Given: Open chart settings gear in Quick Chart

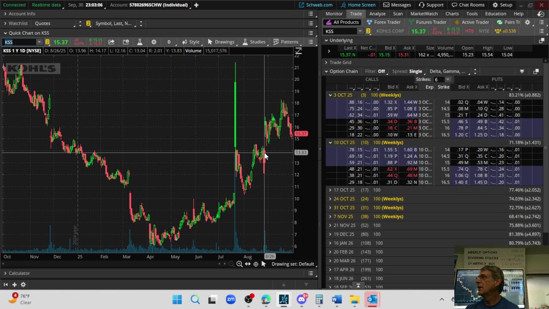Looking at the screenshot, I should (154, 42).
